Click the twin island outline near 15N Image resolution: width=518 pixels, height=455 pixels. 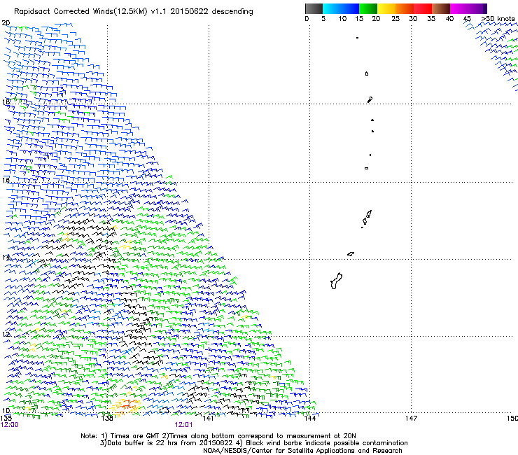click(367, 218)
